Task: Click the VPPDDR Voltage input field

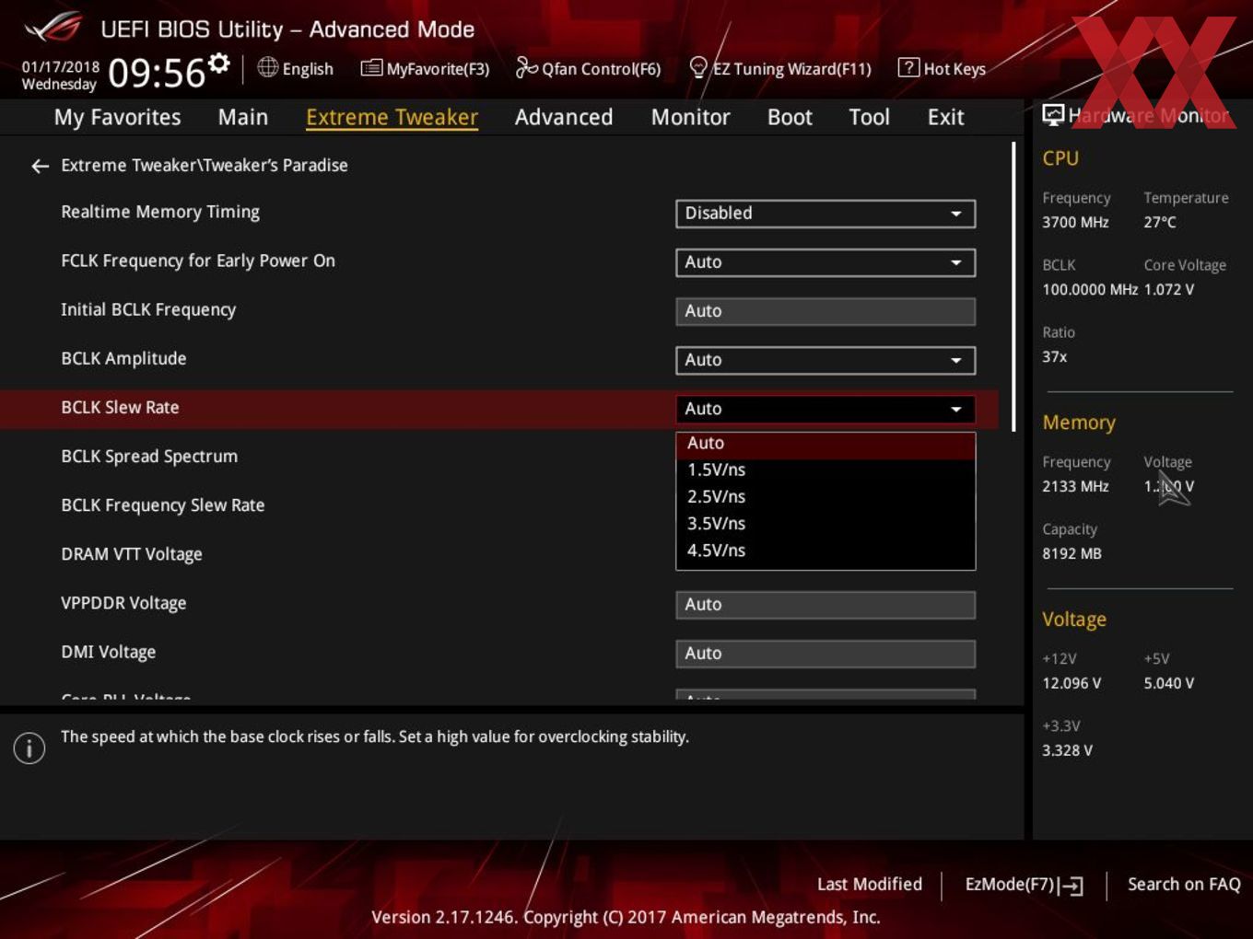Action: pos(826,605)
